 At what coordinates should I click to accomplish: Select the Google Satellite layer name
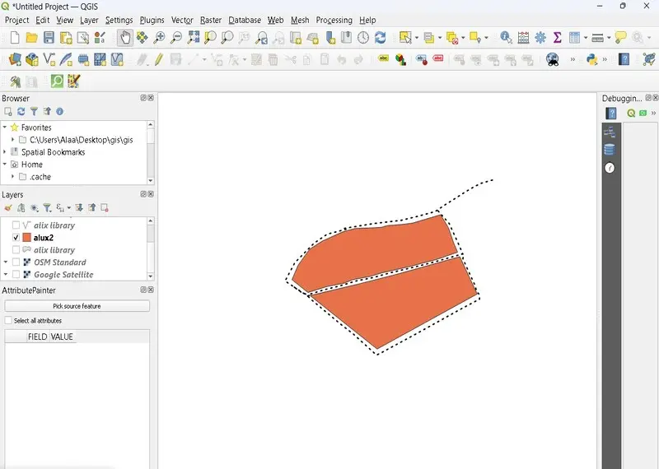63,275
